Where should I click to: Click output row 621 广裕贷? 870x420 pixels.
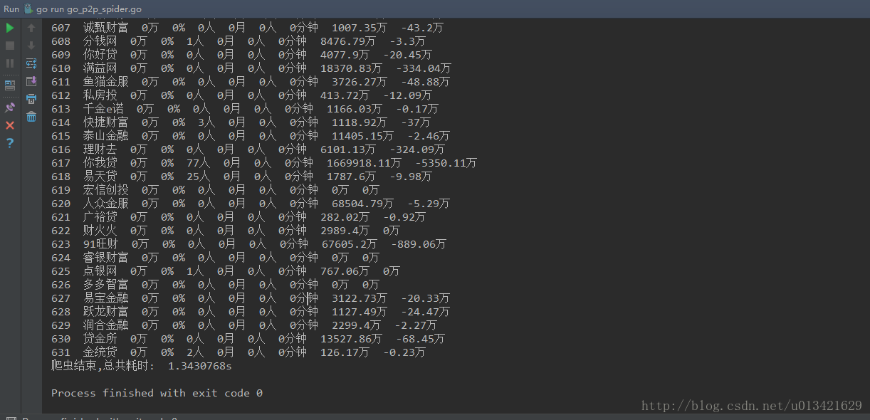(239, 217)
